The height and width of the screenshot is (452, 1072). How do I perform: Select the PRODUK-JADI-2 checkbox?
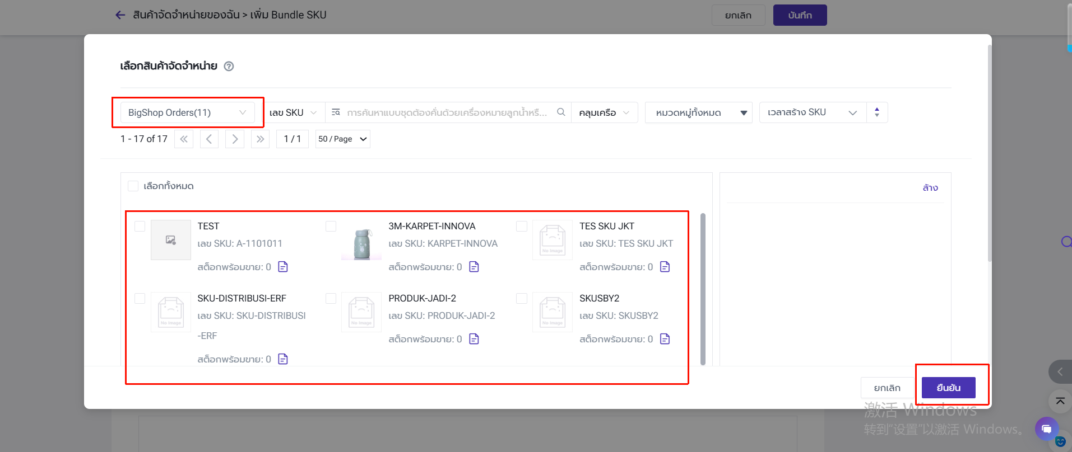tap(331, 298)
